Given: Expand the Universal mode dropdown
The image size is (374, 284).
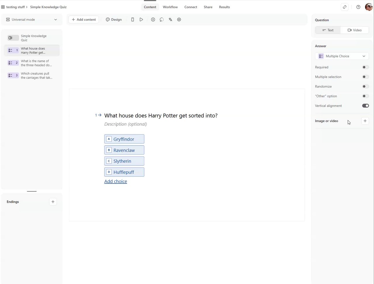Looking at the screenshot, I should pos(32,20).
